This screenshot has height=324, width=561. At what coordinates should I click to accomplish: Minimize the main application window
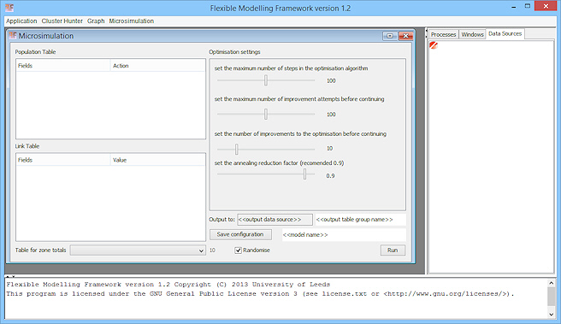[x=514, y=7]
